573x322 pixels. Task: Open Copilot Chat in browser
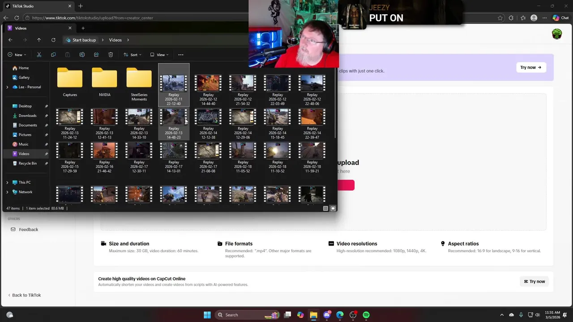coord(560,18)
